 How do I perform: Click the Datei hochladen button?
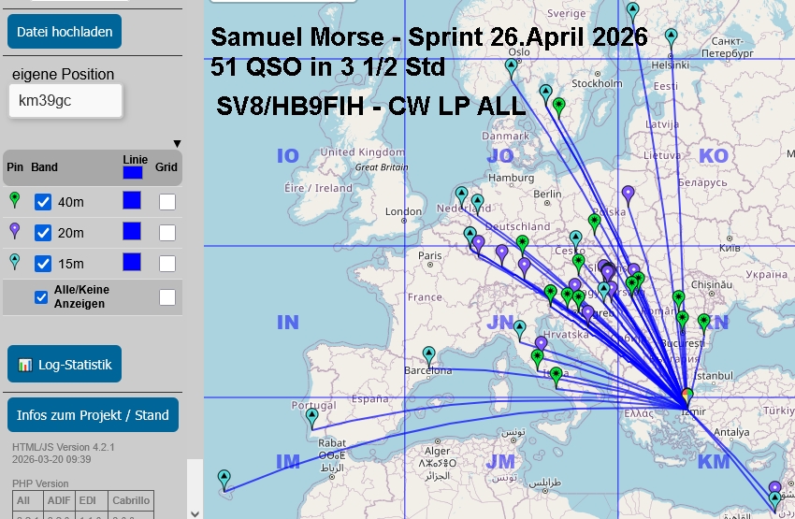(65, 32)
